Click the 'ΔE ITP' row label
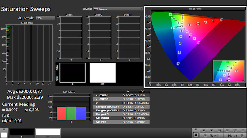247x138 pixels. [x=101, y=122]
